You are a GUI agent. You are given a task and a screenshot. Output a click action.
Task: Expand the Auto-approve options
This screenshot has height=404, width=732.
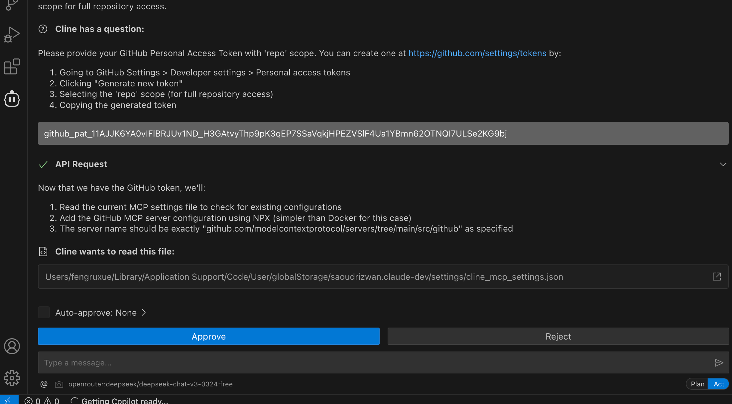(x=144, y=312)
